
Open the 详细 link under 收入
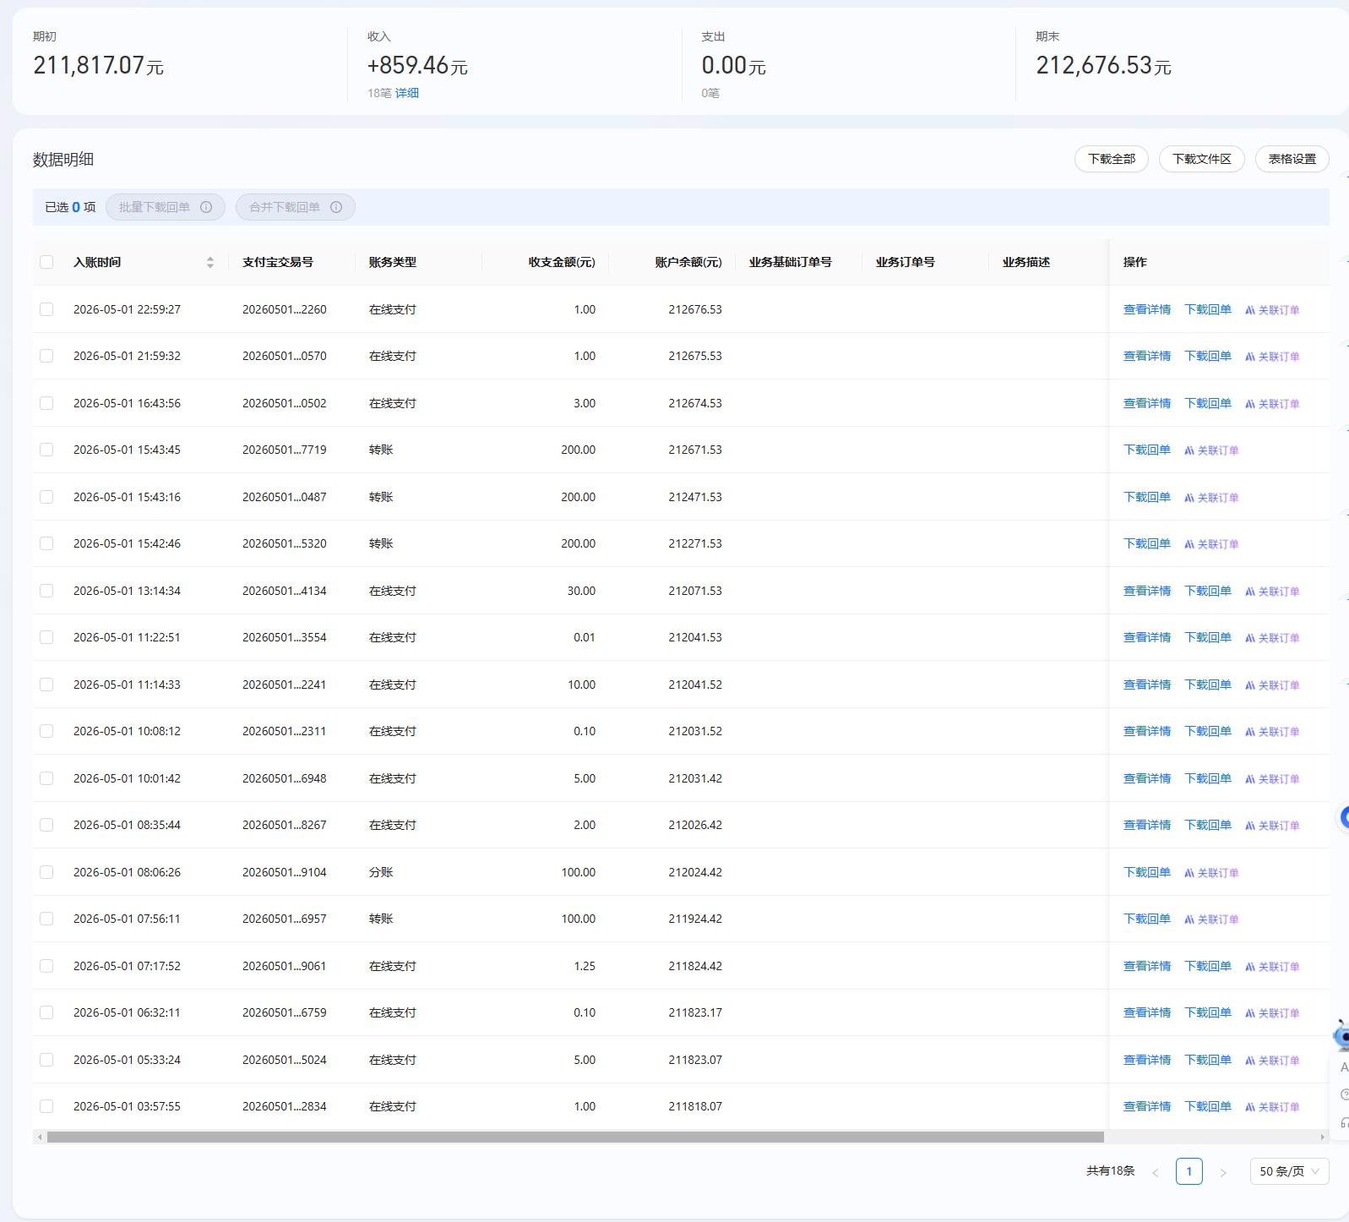(407, 93)
